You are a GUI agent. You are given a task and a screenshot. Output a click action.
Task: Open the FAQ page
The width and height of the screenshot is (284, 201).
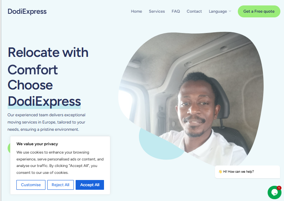[x=176, y=11]
